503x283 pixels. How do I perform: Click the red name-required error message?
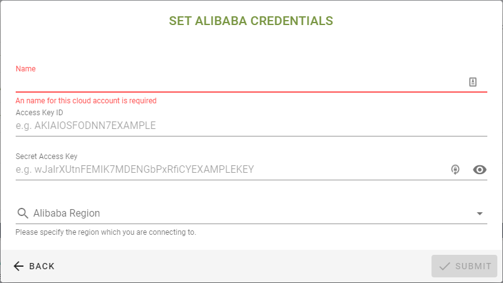[86, 101]
